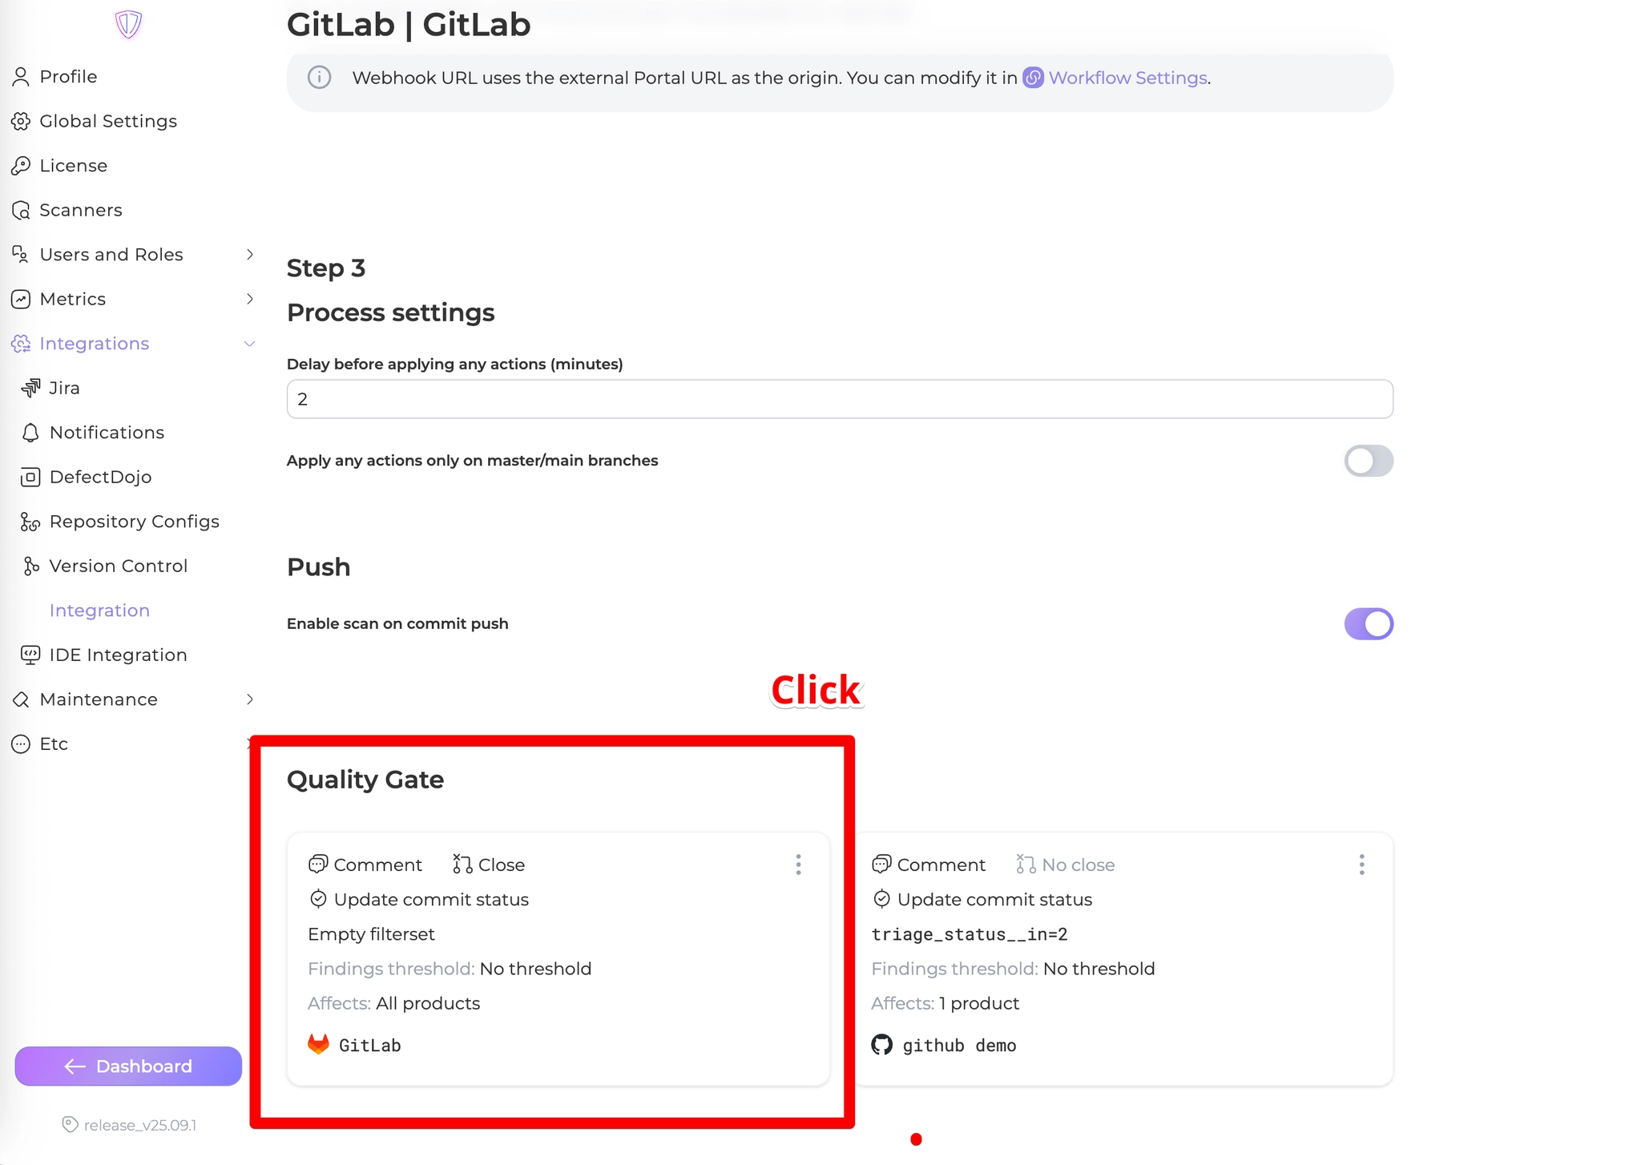Disable scan on commit push toggle
The image size is (1641, 1165).
pos(1368,623)
